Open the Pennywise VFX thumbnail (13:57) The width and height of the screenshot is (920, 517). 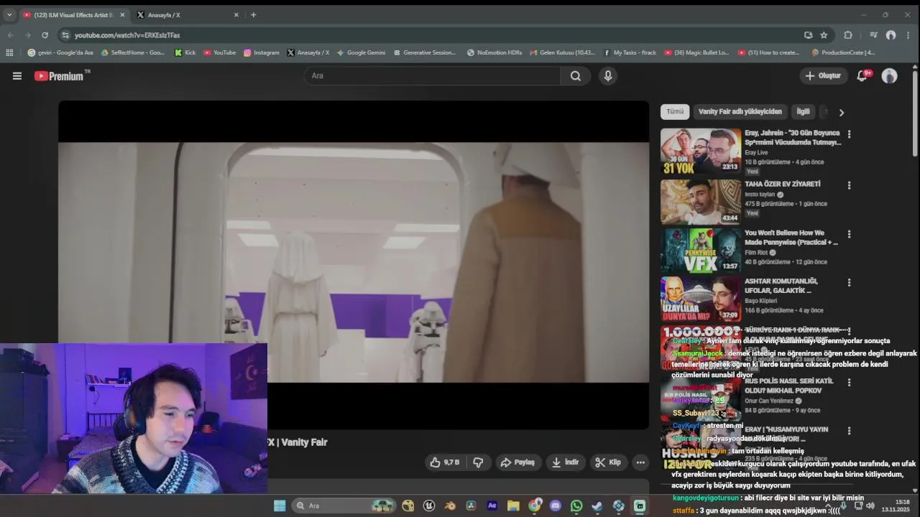click(701, 251)
